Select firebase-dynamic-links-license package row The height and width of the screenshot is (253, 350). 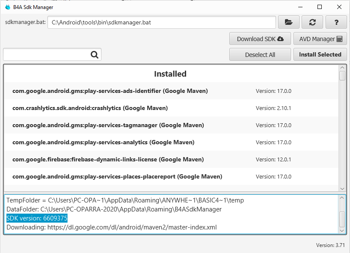pos(172,159)
